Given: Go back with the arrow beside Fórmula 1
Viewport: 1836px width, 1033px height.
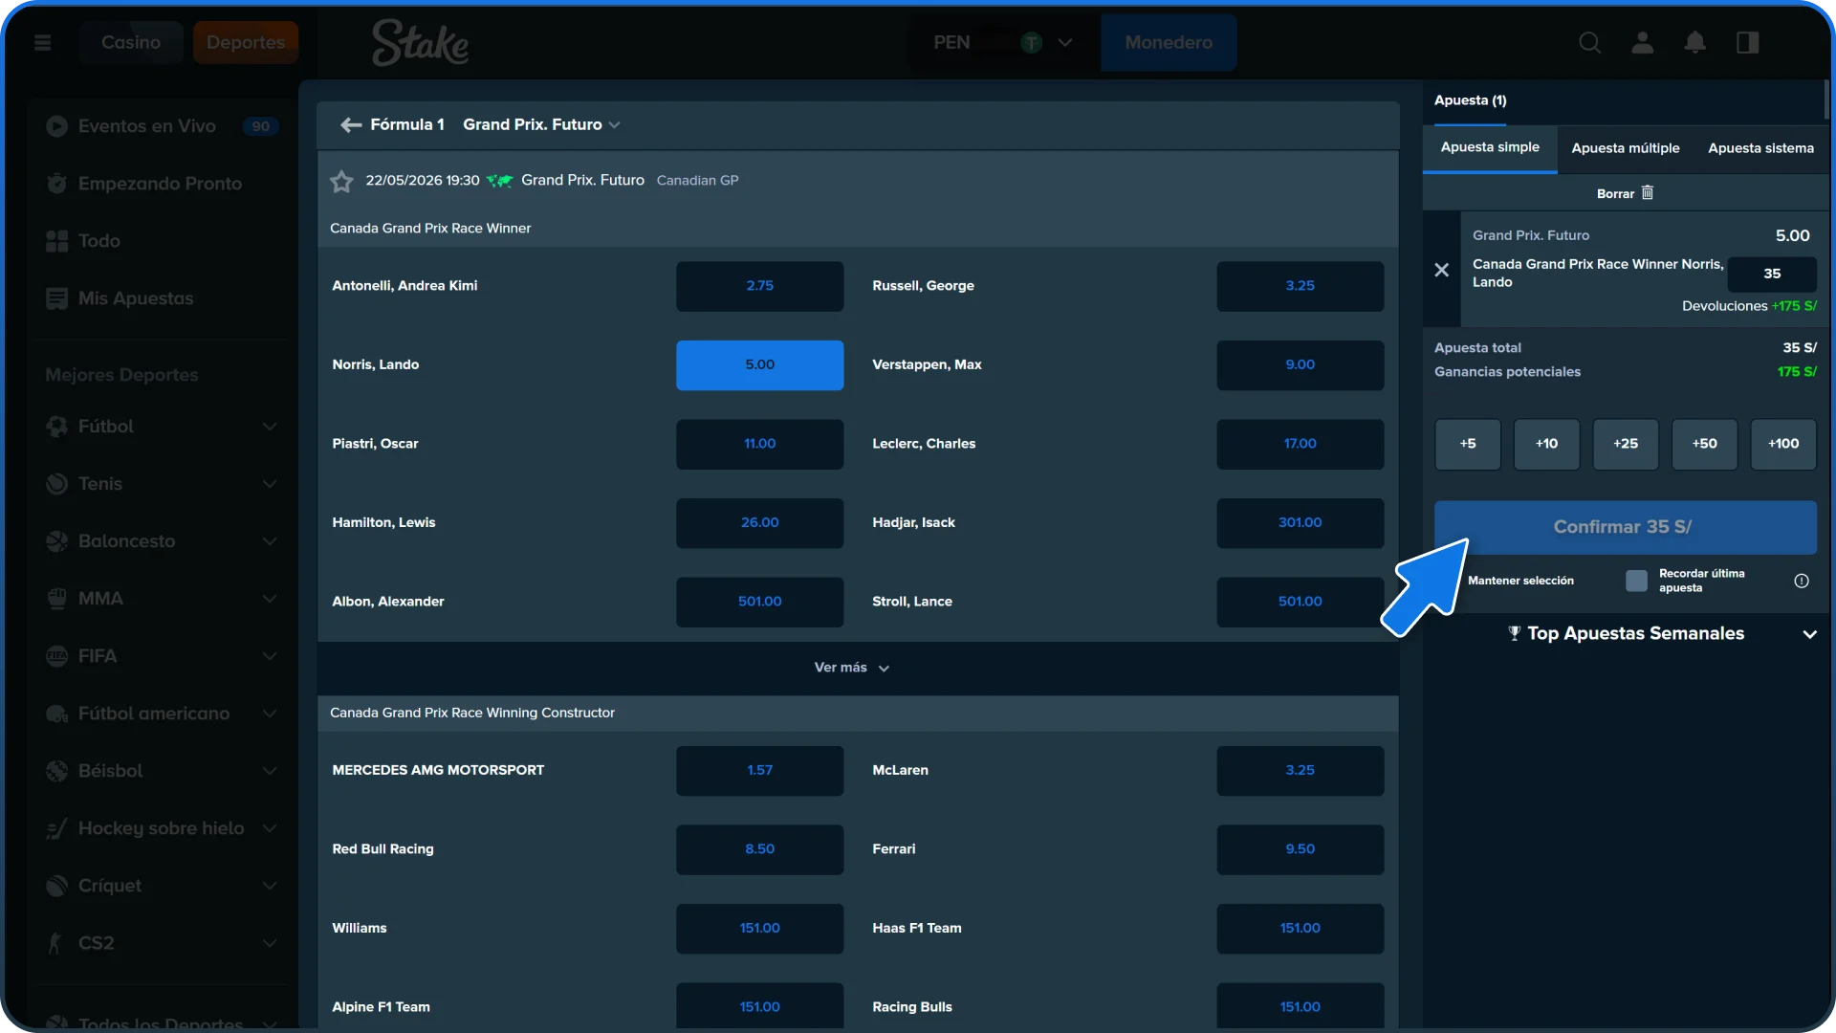Looking at the screenshot, I should (x=351, y=124).
